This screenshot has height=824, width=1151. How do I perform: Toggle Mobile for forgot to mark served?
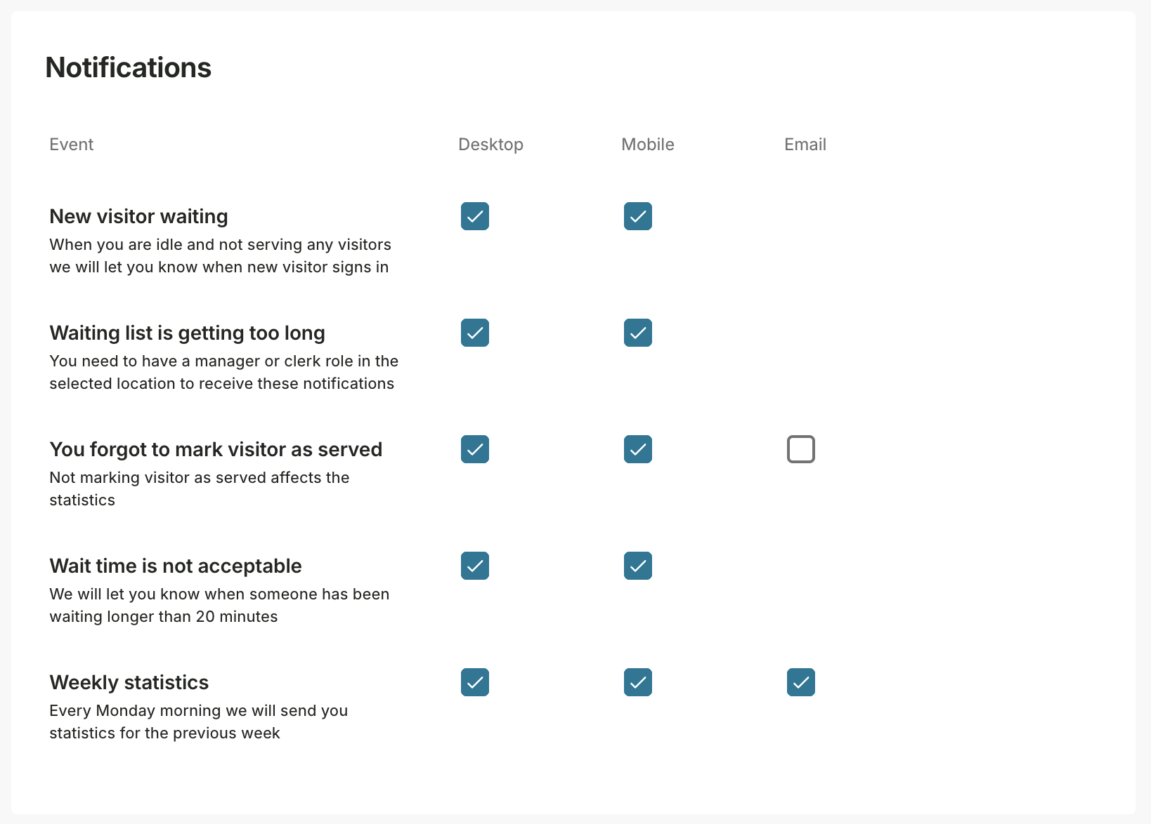coord(638,449)
